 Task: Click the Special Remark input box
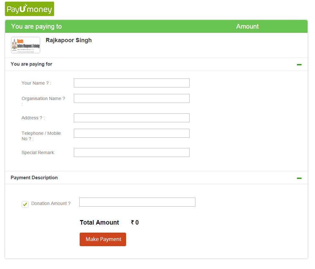[131, 152]
